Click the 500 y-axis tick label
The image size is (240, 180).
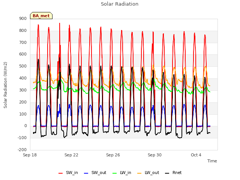point(23,66)
